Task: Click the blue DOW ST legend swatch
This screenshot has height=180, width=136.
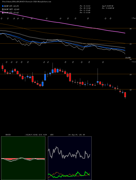Action: tap(3, 6)
